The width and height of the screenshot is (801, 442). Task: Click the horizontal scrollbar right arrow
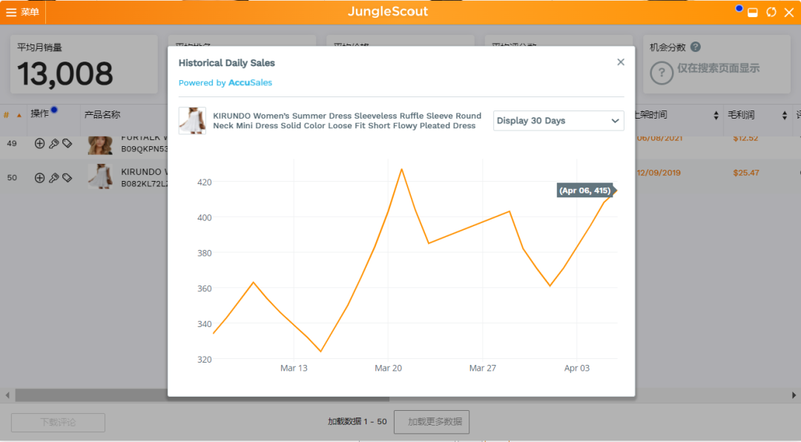pos(794,395)
